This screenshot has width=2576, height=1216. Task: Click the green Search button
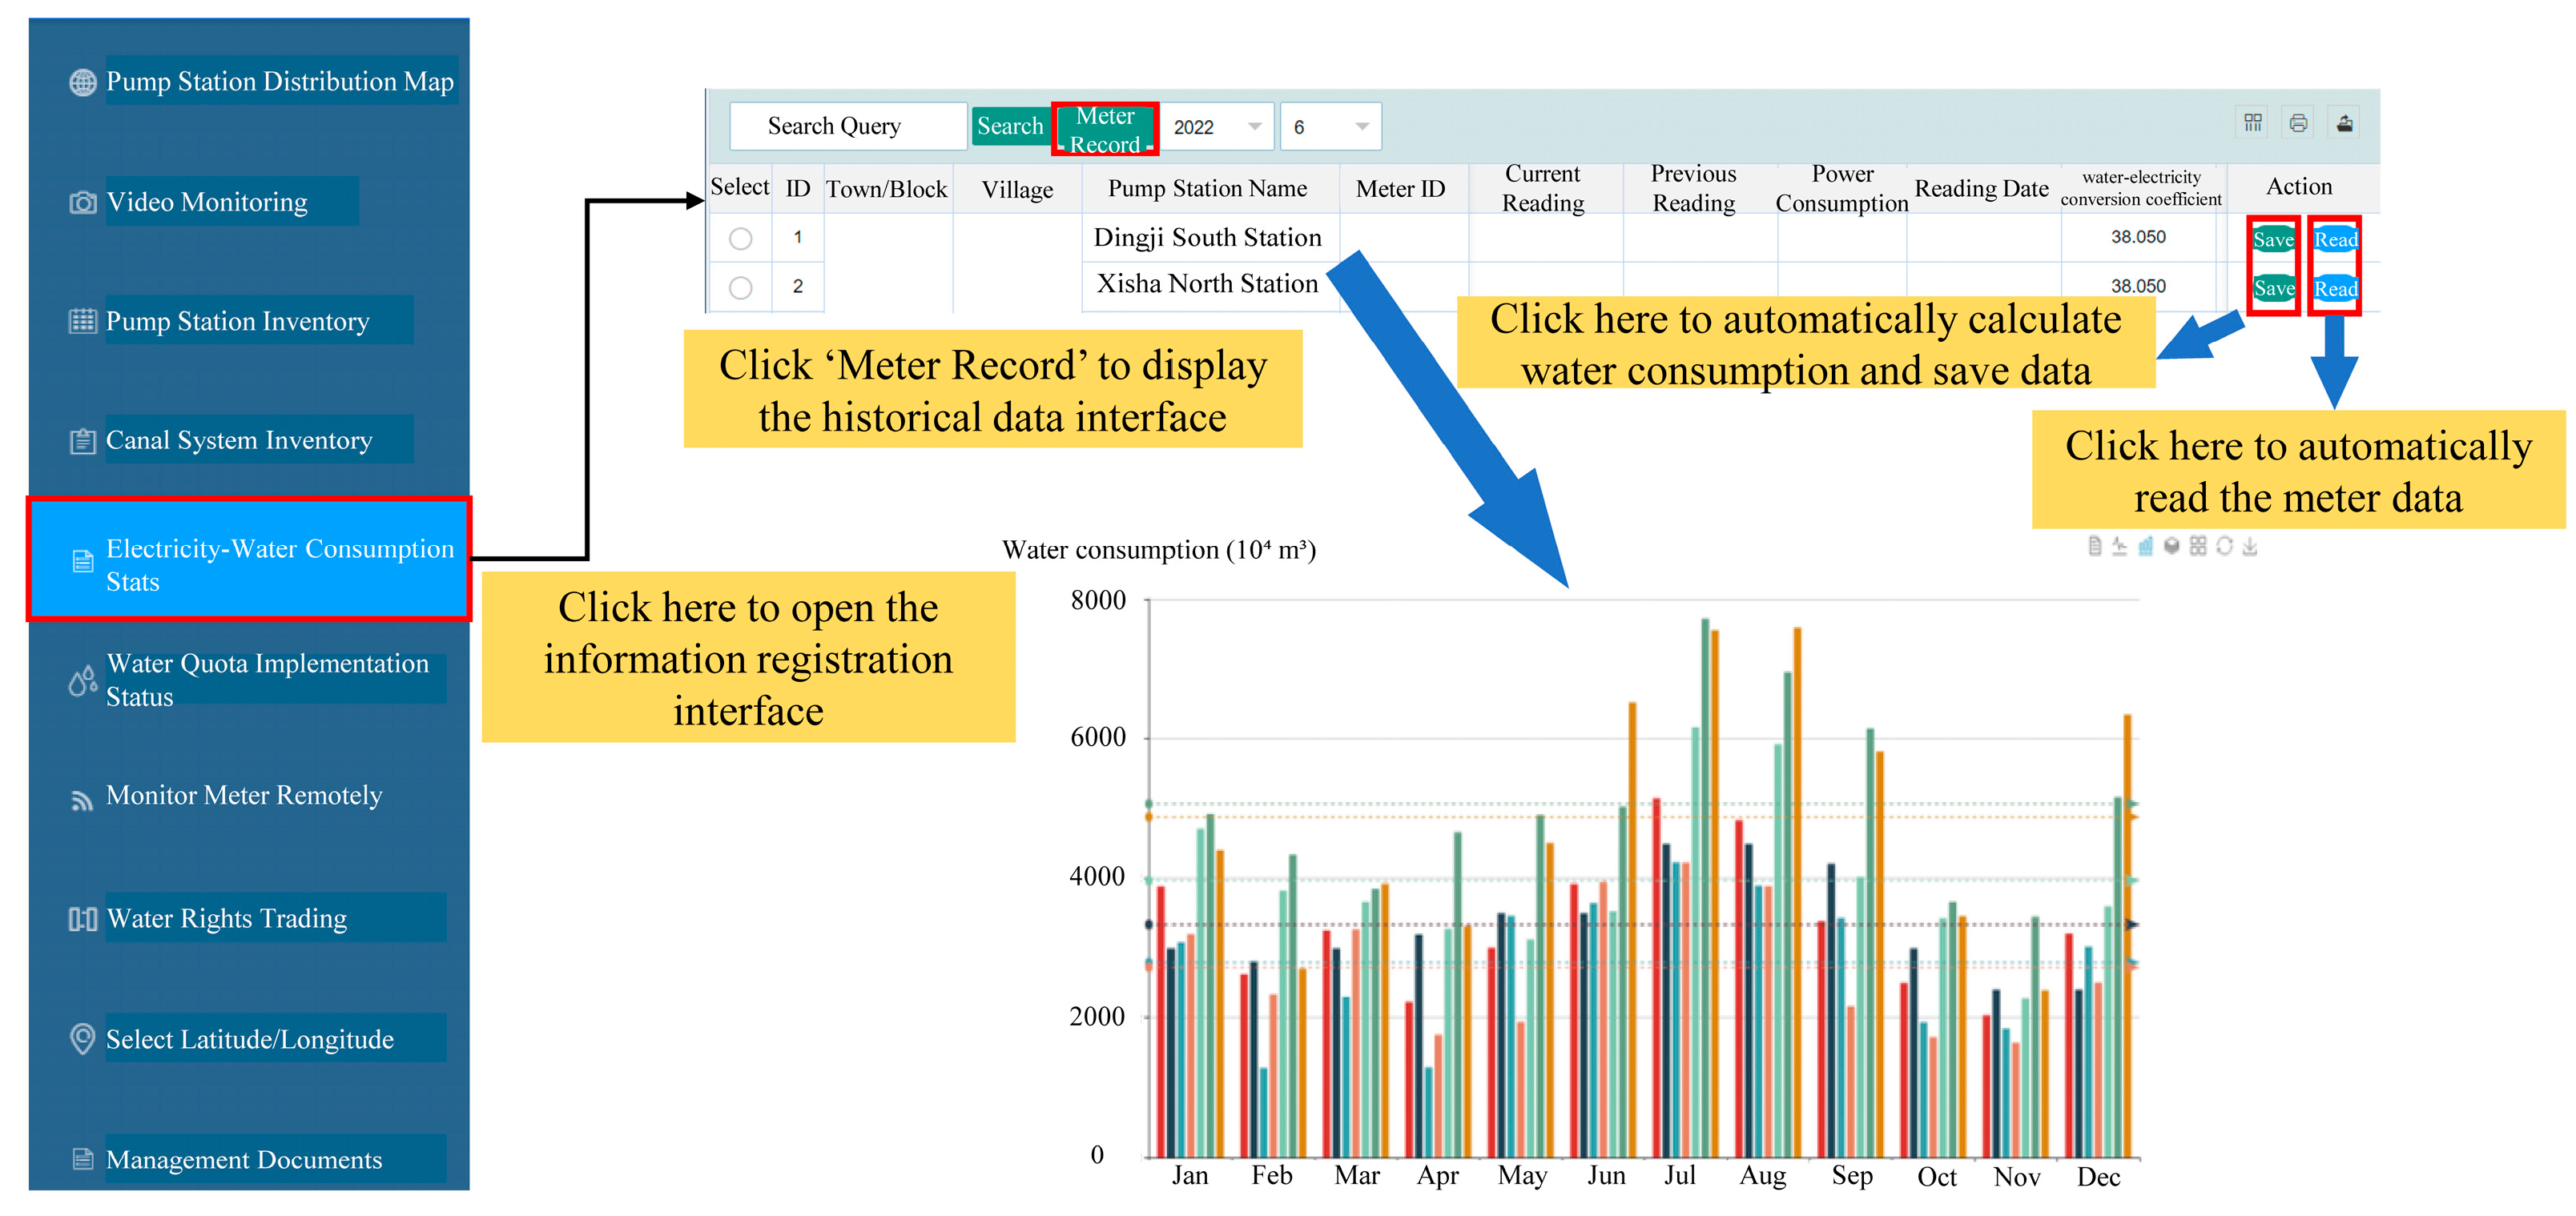click(1009, 126)
